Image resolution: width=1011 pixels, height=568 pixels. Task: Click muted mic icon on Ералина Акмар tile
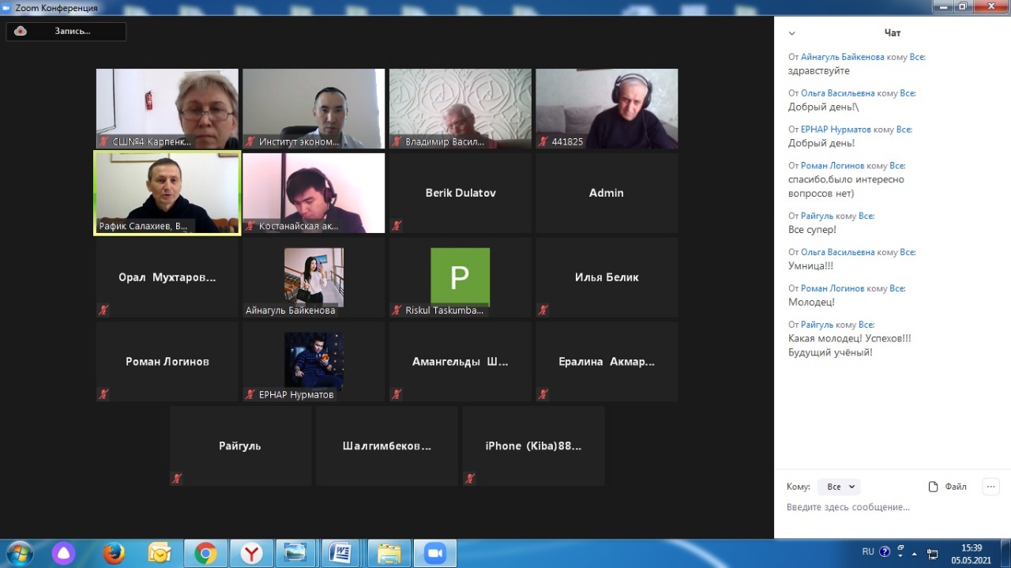point(543,394)
